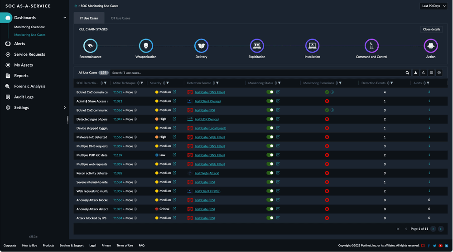Select the Action kill chain stage icon
The width and height of the screenshot is (453, 252).
tap(431, 46)
